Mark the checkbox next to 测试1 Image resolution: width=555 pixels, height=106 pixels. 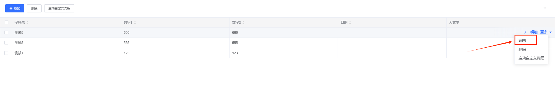tap(6, 53)
